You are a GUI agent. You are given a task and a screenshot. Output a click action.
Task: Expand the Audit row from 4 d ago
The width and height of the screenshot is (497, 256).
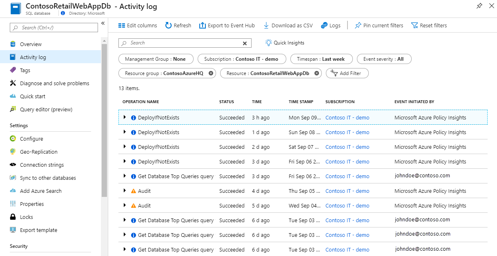coord(125,191)
